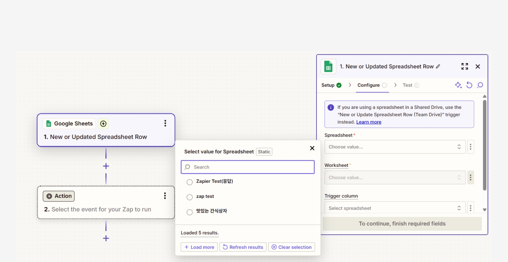Expand the step panel to full screen

coord(465,67)
